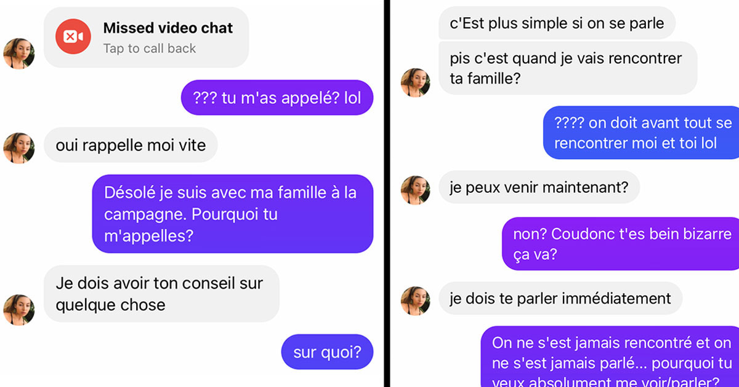
Task: Click "Tap to call back" text
Action: pos(149,49)
